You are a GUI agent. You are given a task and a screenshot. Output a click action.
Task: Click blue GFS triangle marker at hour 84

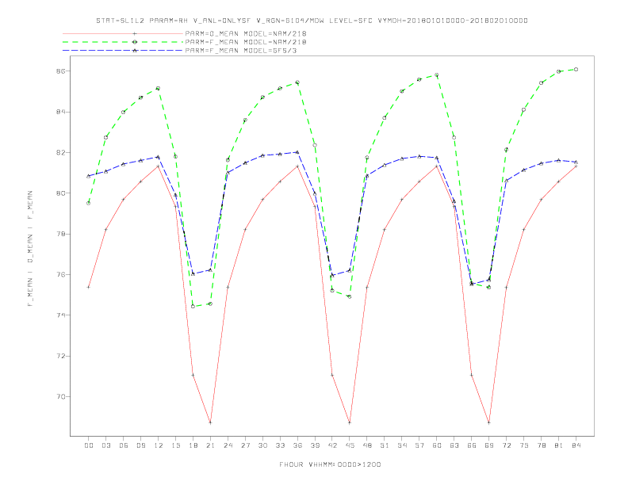576,162
